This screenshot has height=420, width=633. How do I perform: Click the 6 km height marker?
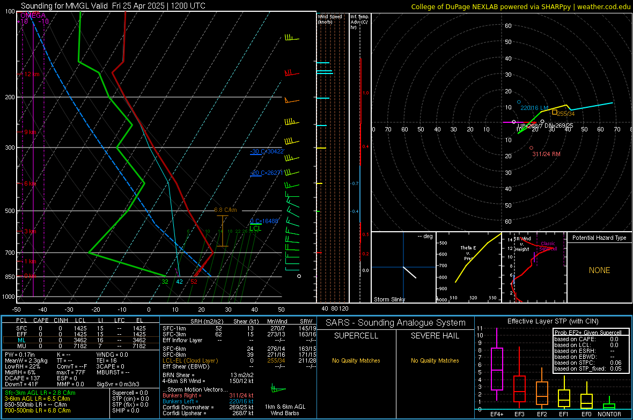tap(31, 183)
